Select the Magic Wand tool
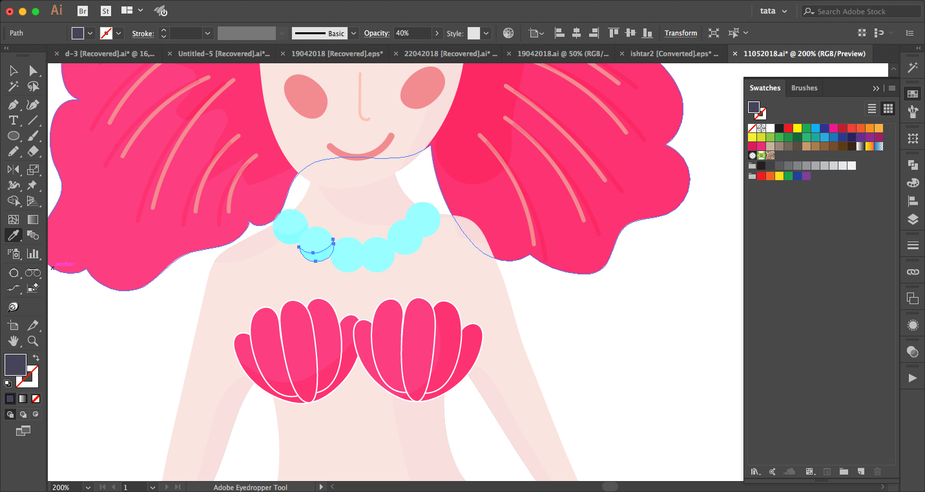The width and height of the screenshot is (925, 492). point(13,87)
